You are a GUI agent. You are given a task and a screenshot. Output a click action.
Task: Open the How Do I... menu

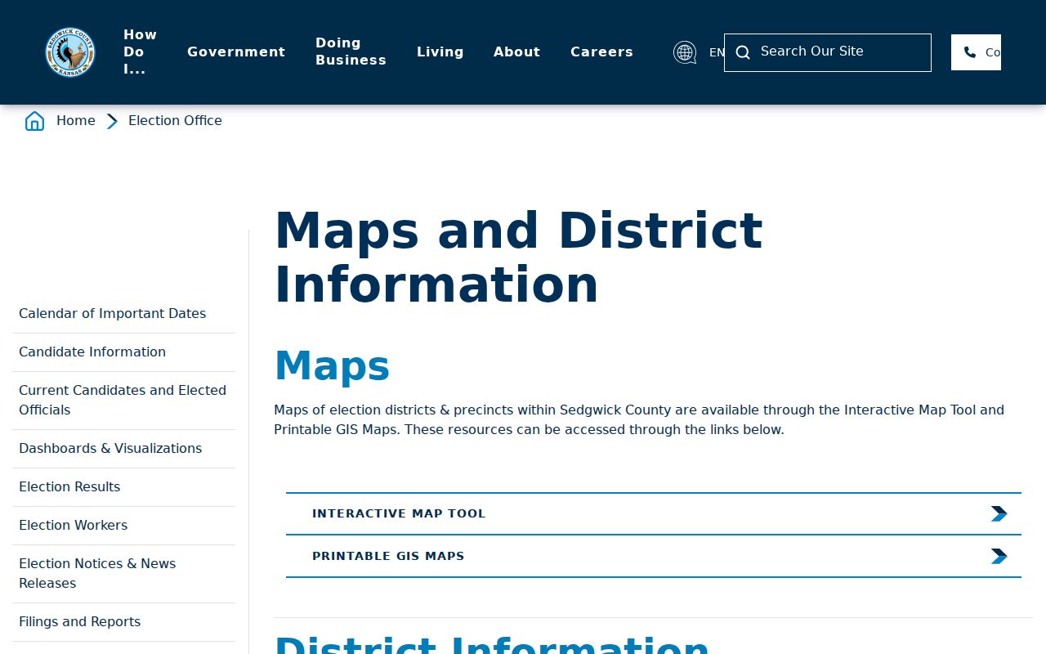click(x=140, y=52)
